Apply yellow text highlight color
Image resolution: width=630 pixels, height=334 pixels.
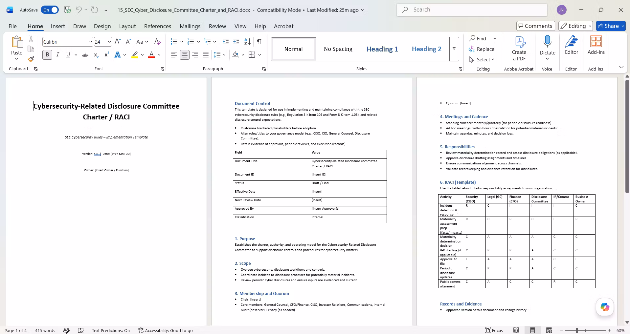135,55
